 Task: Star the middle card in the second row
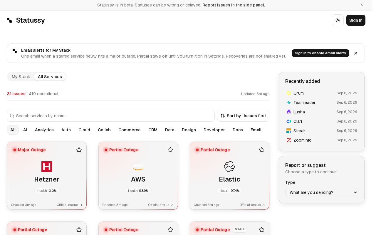(x=170, y=230)
